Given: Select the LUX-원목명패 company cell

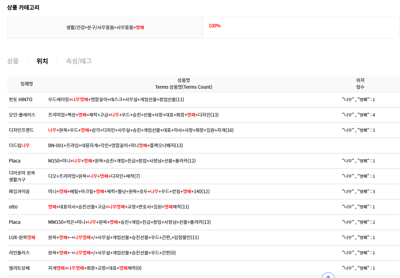Looking at the screenshot, I should tap(22, 237).
